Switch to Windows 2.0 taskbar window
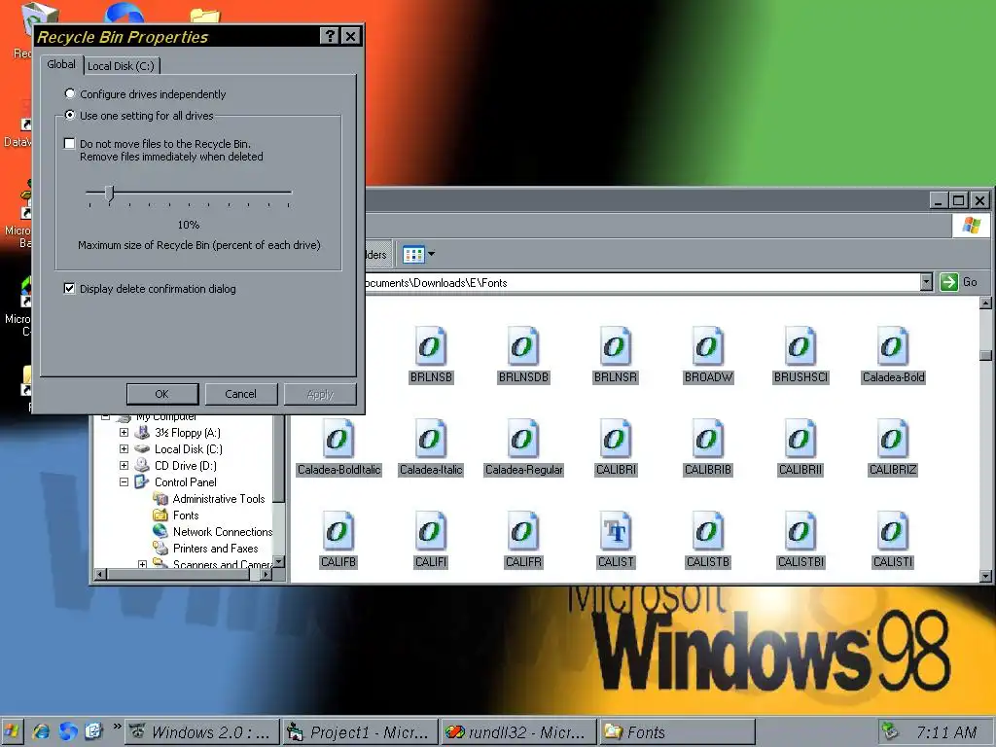This screenshot has width=996, height=747. coord(202,732)
